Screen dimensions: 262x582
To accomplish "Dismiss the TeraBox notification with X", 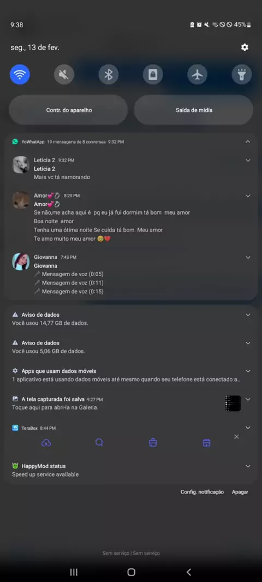I will [x=236, y=437].
